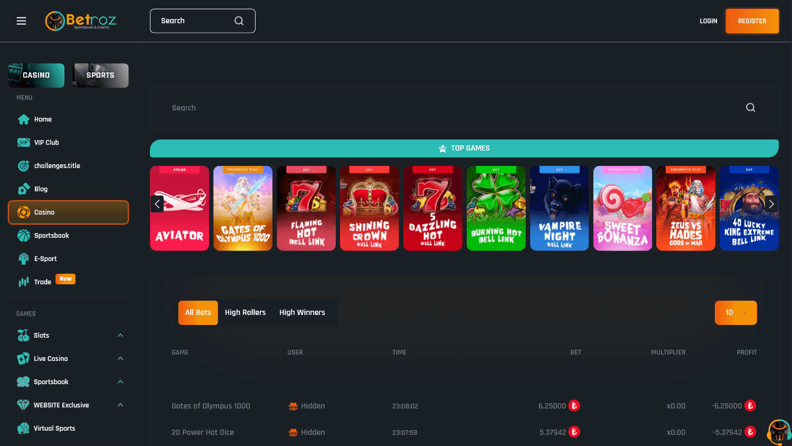This screenshot has height=446, width=792.
Task: Open Zeus vs Hades thumbnail
Action: click(x=686, y=208)
